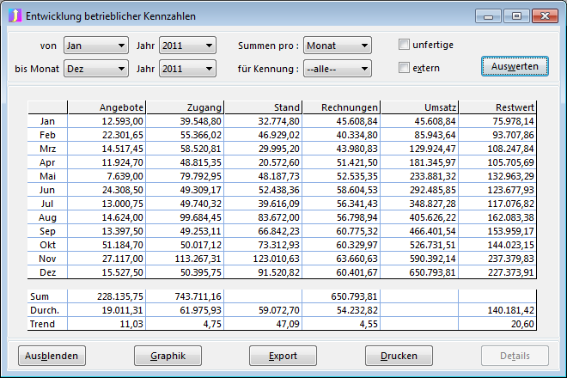
Task: Click the Export button
Action: [x=283, y=356]
